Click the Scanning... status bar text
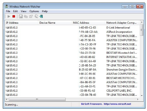 (11, 105)
